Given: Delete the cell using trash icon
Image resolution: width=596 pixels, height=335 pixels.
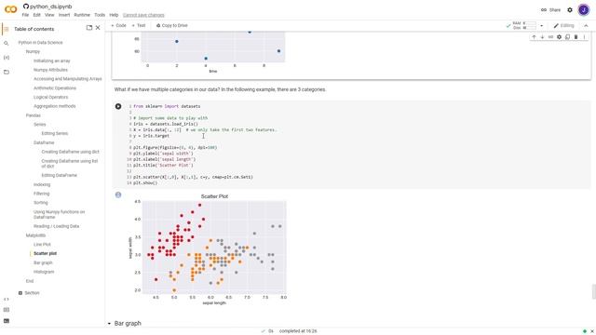Looking at the screenshot, I should pos(576,37).
